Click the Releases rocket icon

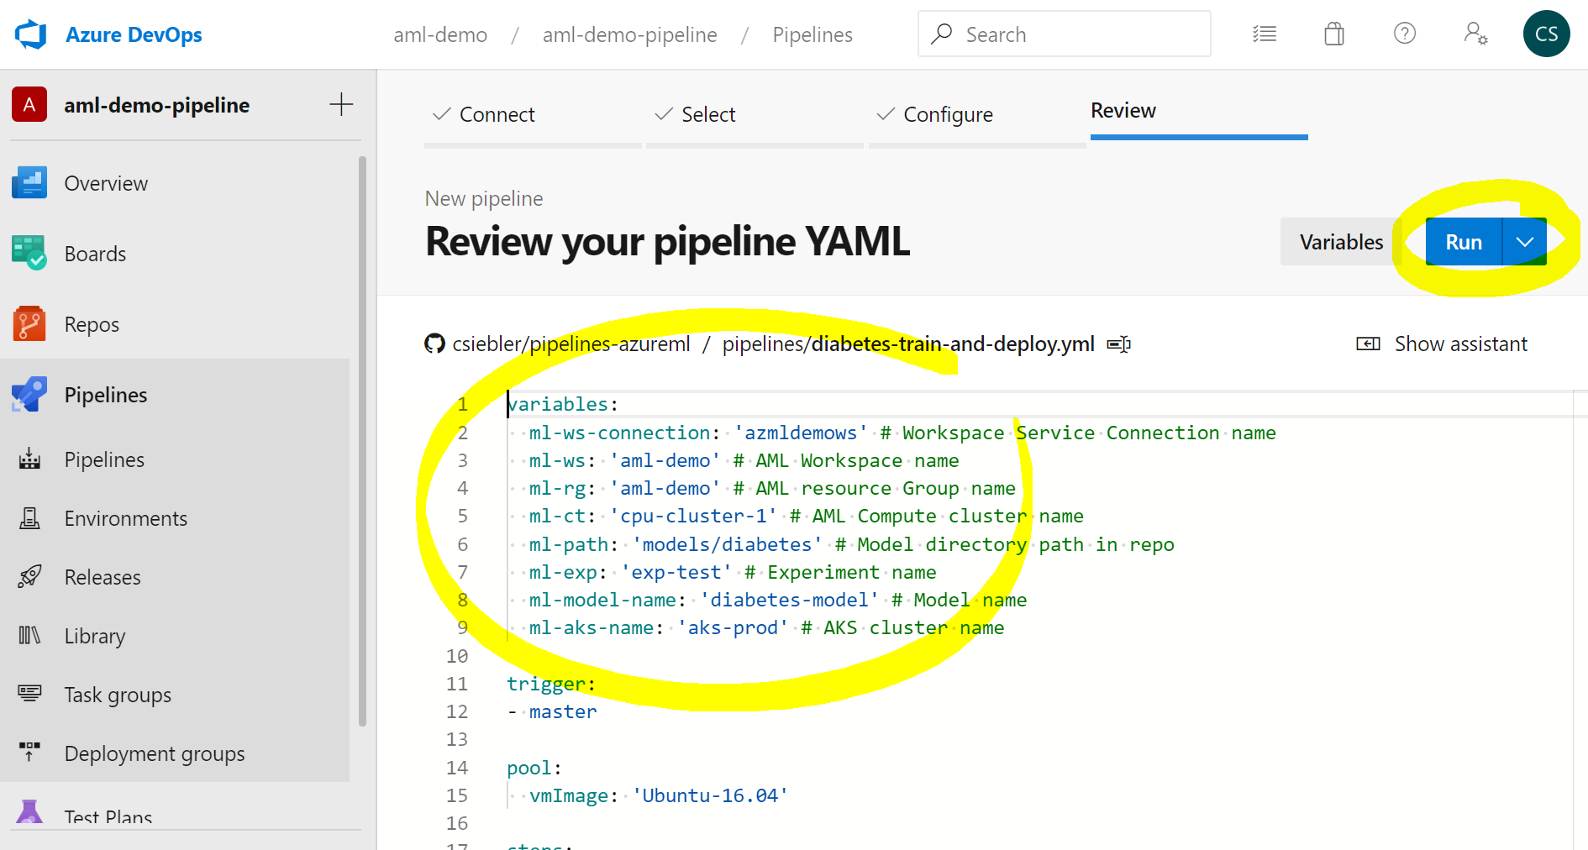coord(29,576)
